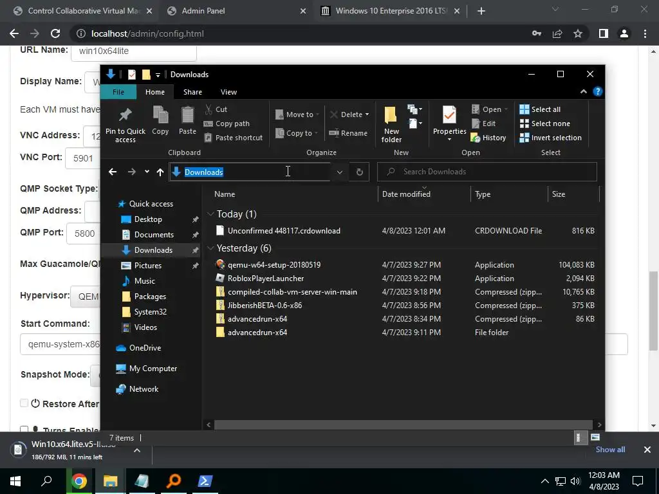This screenshot has height=494, width=659.
Task: Bookmark this page with the star icon
Action: (578, 33)
